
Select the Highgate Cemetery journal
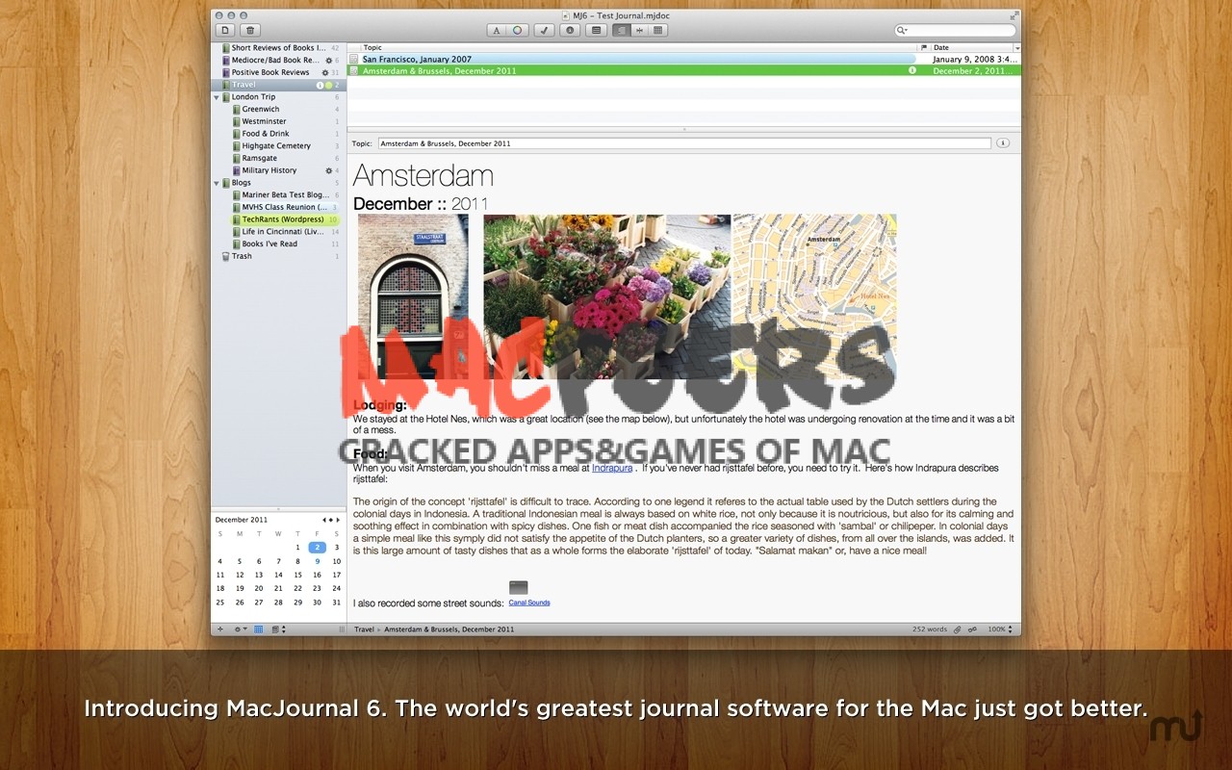pos(278,146)
